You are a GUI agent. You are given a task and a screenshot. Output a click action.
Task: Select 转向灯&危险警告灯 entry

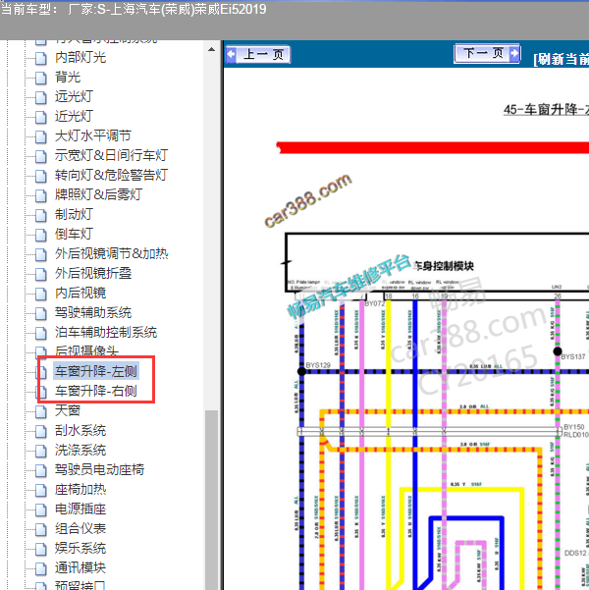pos(111,175)
